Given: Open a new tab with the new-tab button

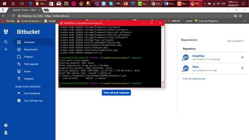Looking at the screenshot, I should (x=46, y=10).
